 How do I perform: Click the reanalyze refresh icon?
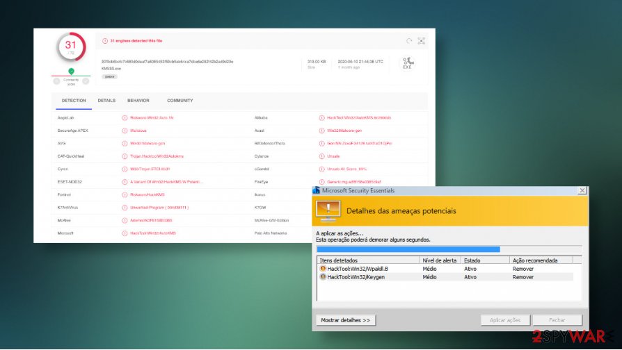point(409,41)
